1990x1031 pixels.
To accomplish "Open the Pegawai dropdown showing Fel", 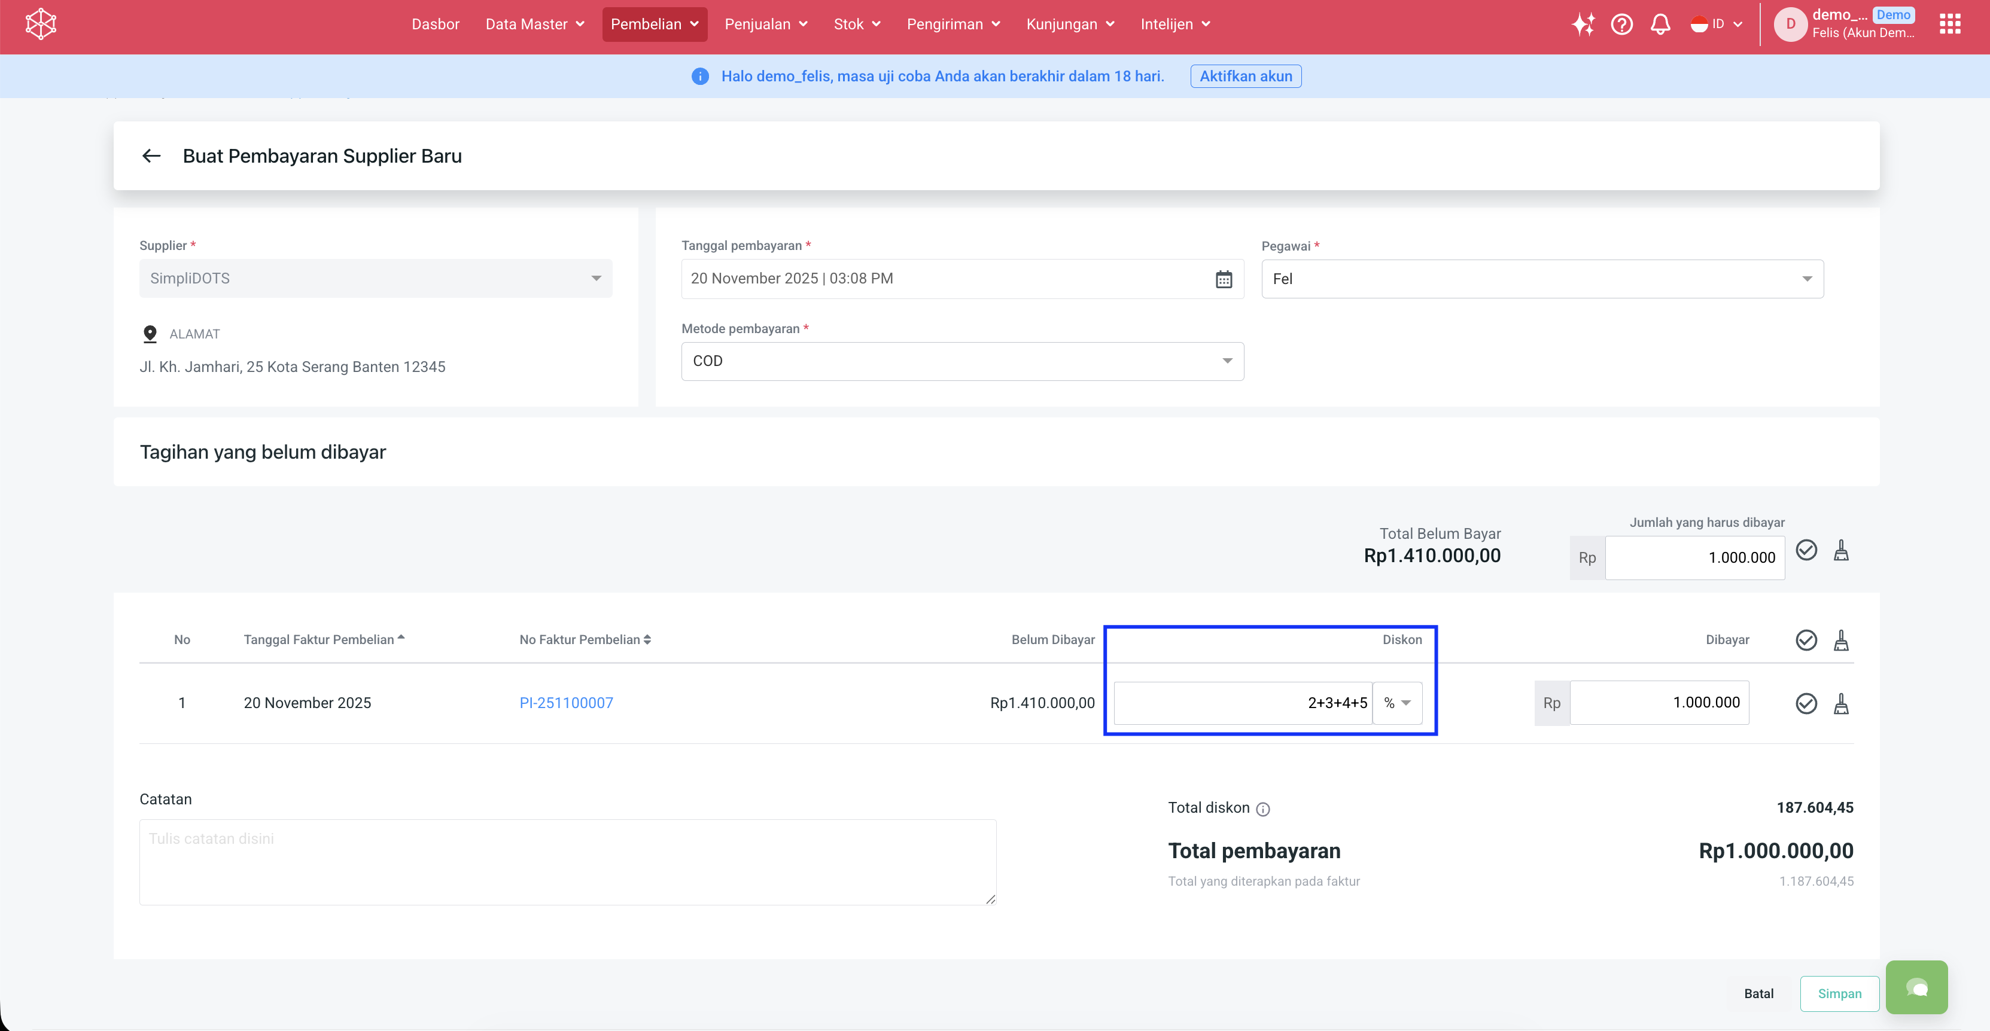I will pos(1542,279).
